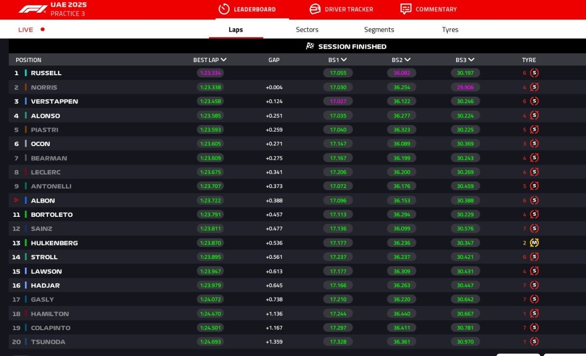Click the Leaderboard stopwatch icon
Screen dimensions: 586x356
pos(224,9)
